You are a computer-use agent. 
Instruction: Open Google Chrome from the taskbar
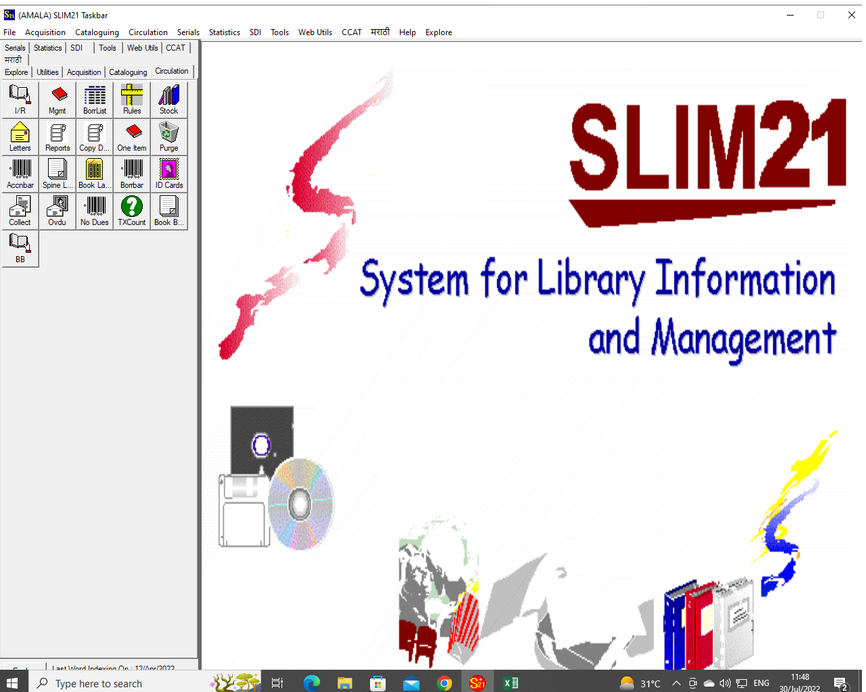(x=444, y=683)
